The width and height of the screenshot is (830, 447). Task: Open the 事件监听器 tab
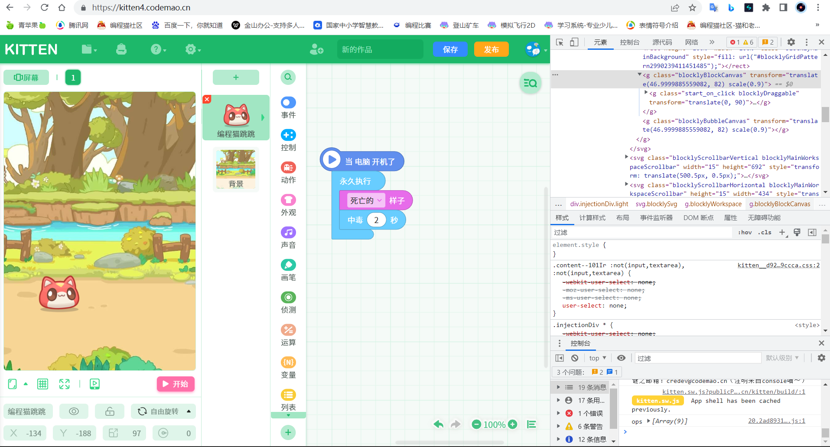point(656,217)
